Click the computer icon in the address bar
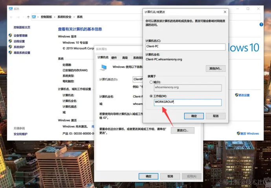 [x=34, y=17]
